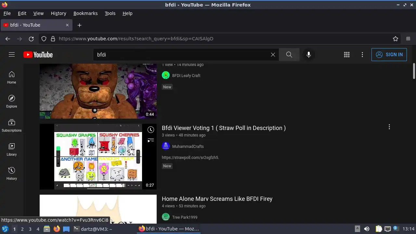Open History in the sidebar
416x234 pixels.
point(12,174)
